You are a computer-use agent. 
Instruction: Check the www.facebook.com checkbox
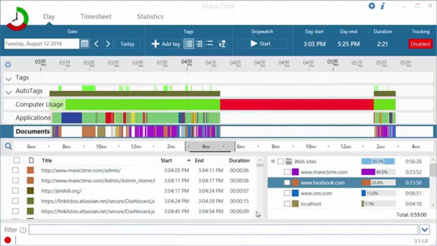287,182
